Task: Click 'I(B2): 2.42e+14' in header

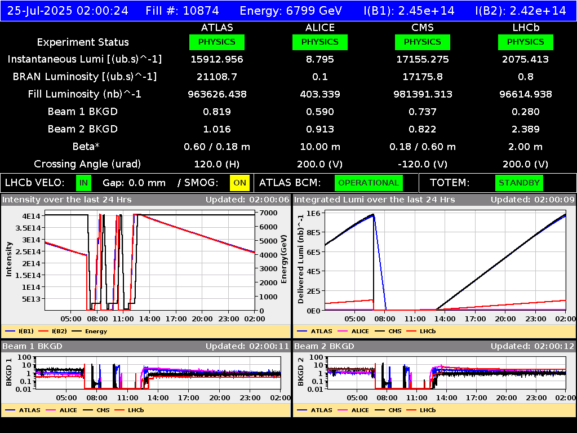Action: pyautogui.click(x=520, y=11)
